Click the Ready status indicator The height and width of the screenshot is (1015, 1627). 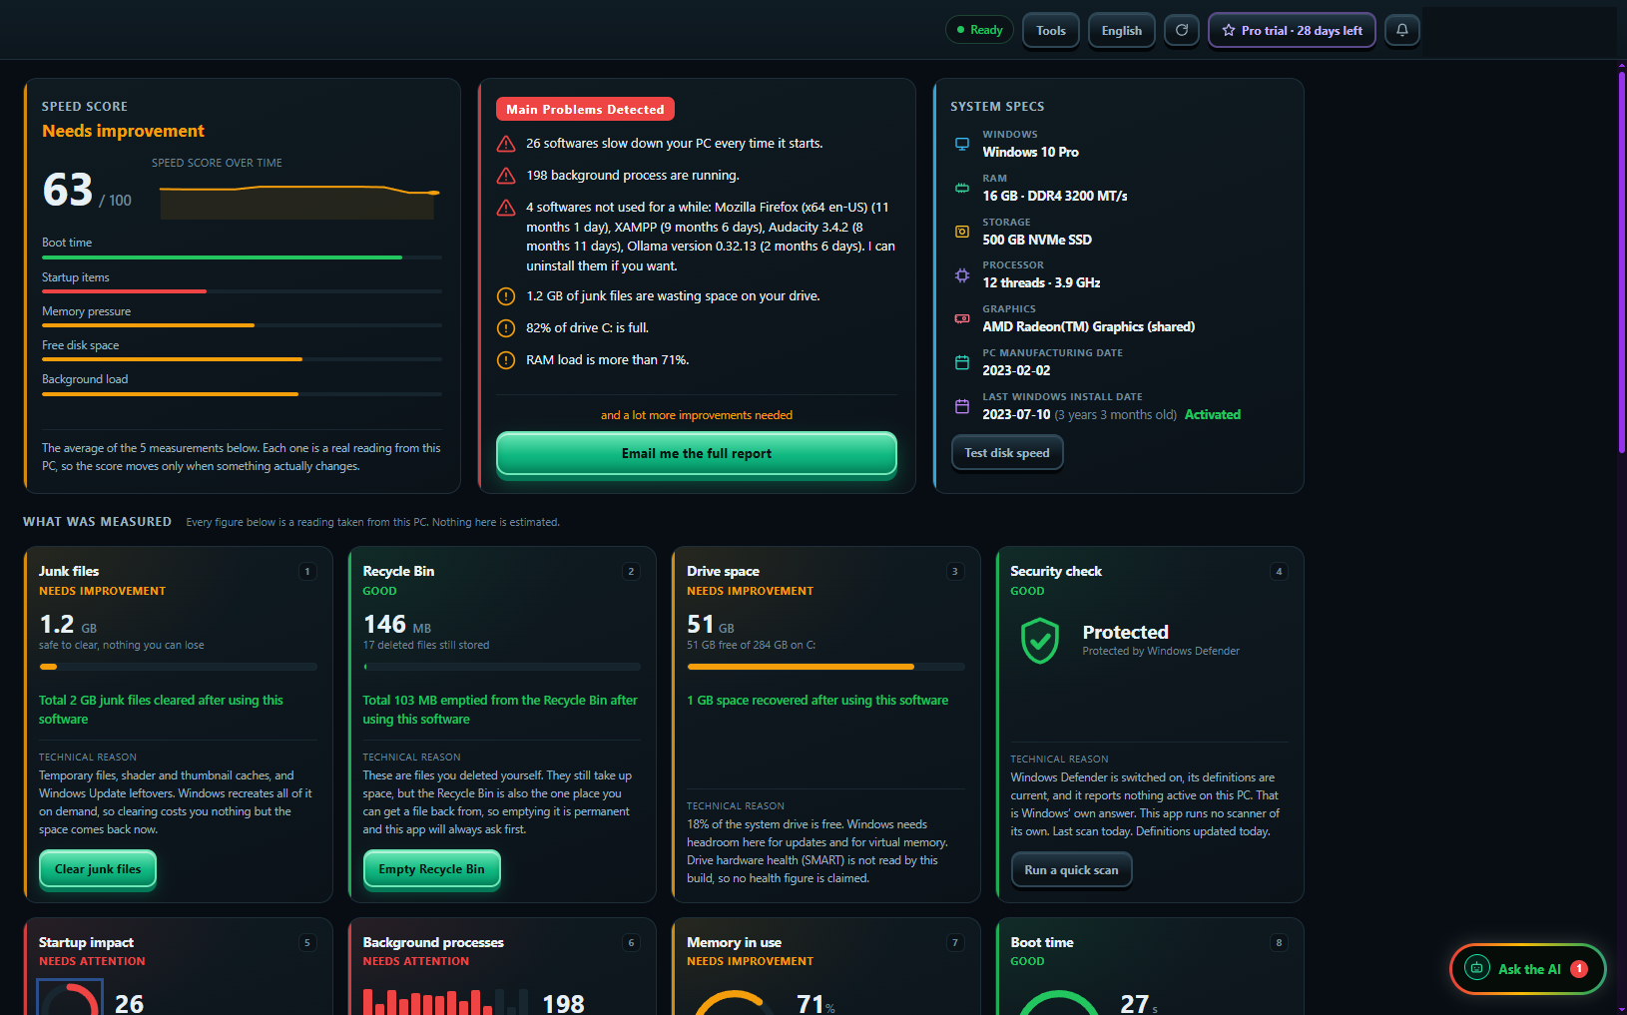[x=979, y=30]
